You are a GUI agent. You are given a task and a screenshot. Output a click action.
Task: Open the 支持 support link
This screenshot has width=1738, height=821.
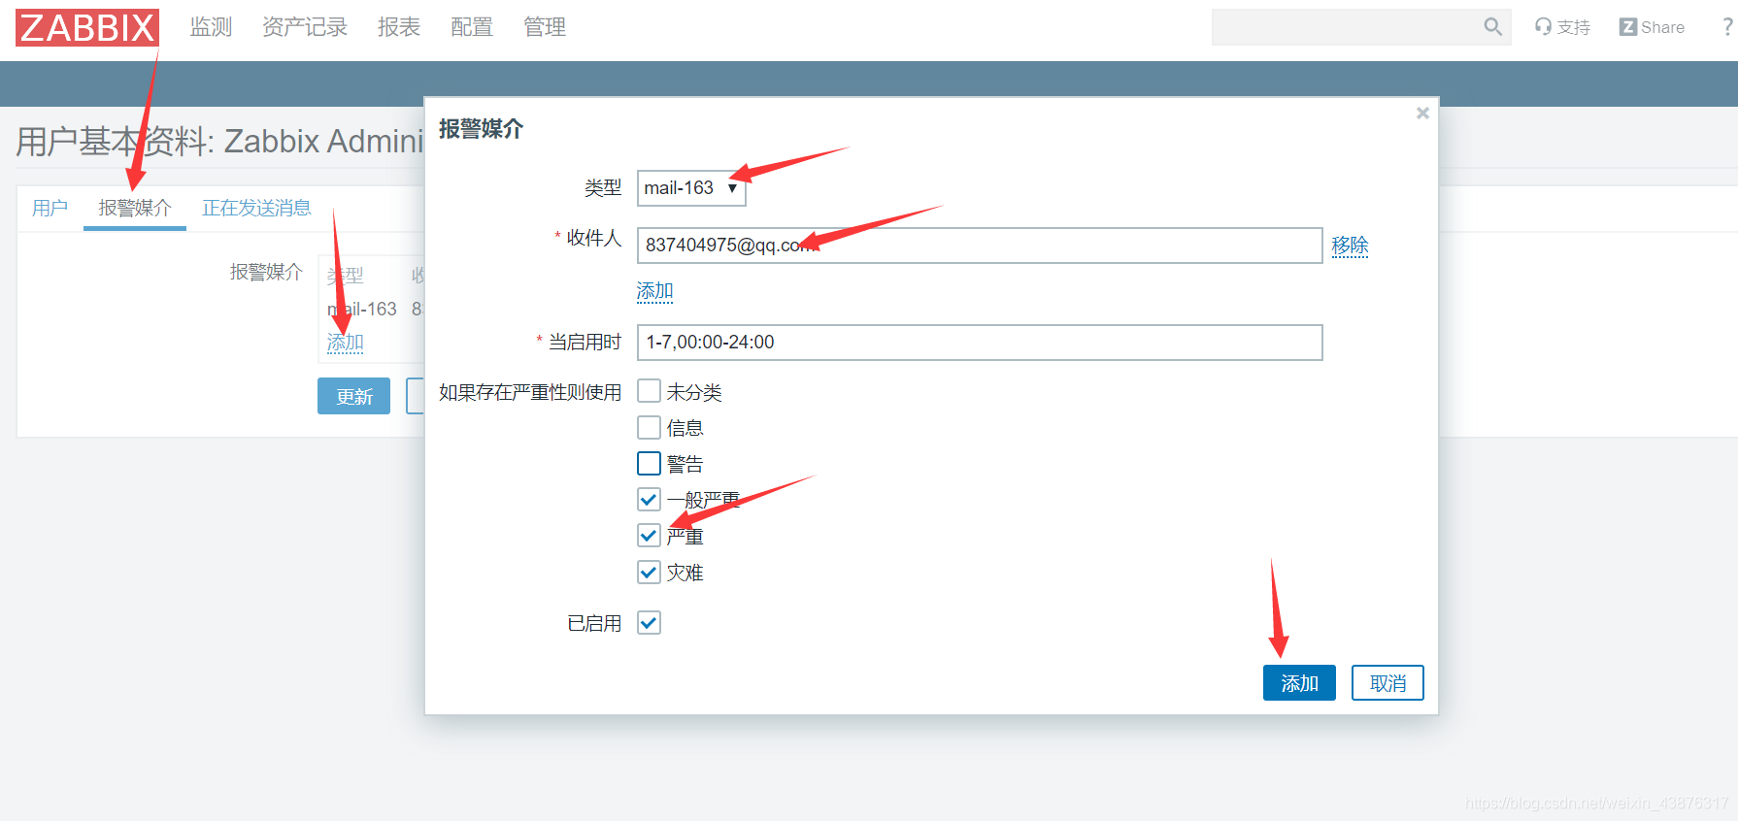(1562, 27)
